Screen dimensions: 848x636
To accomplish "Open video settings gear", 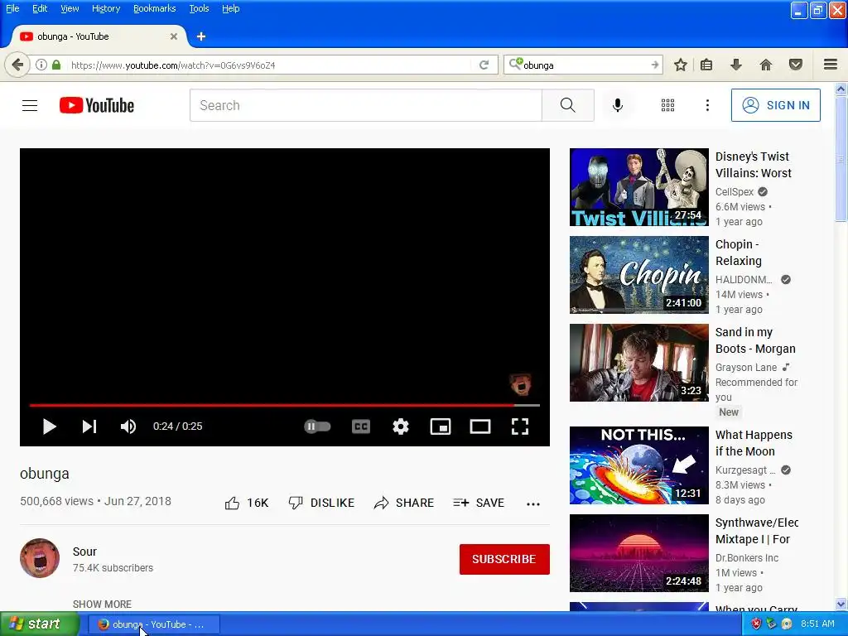I will pos(401,426).
